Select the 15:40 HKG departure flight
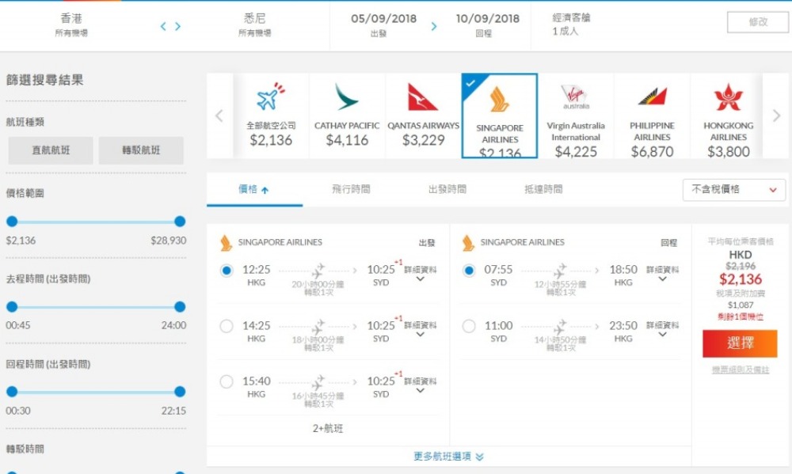792x474 pixels. pyautogui.click(x=227, y=381)
